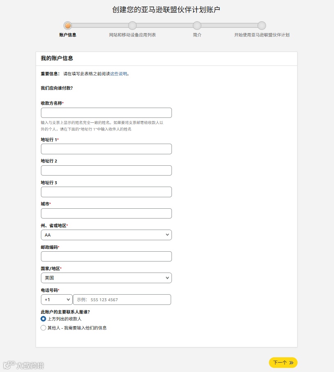Viewport: 334px width, 372px height.
Task: Click the 开始使用亚马逊联盟伙伴计划 step circle
Action: 262,25
